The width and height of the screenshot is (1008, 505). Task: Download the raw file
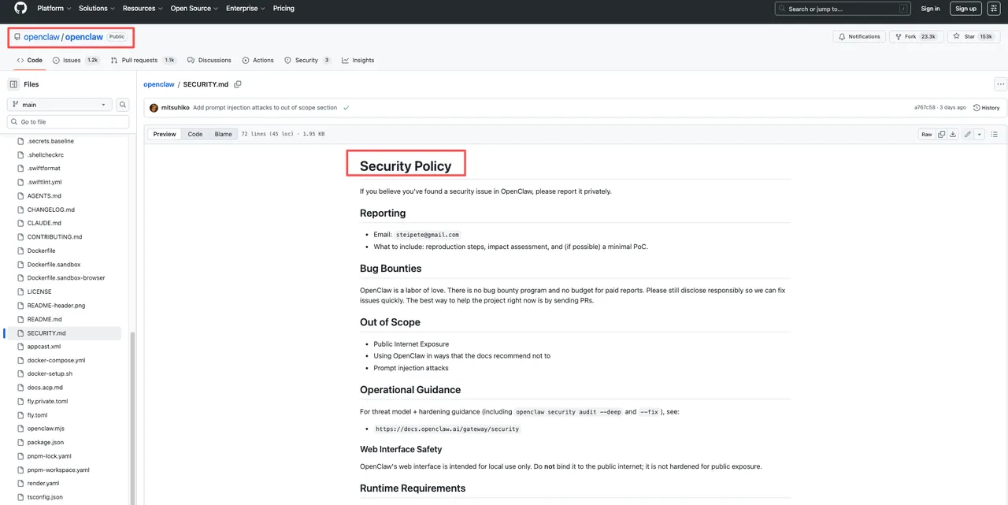click(x=953, y=134)
